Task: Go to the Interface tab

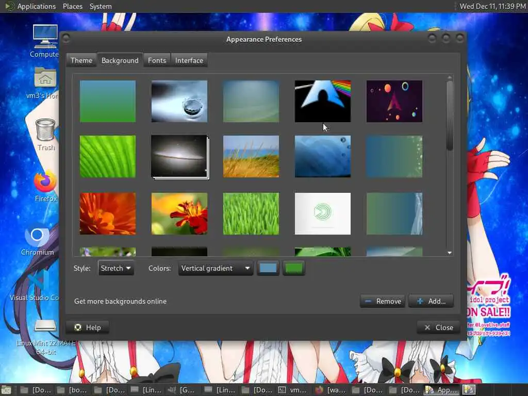Action: click(x=189, y=60)
